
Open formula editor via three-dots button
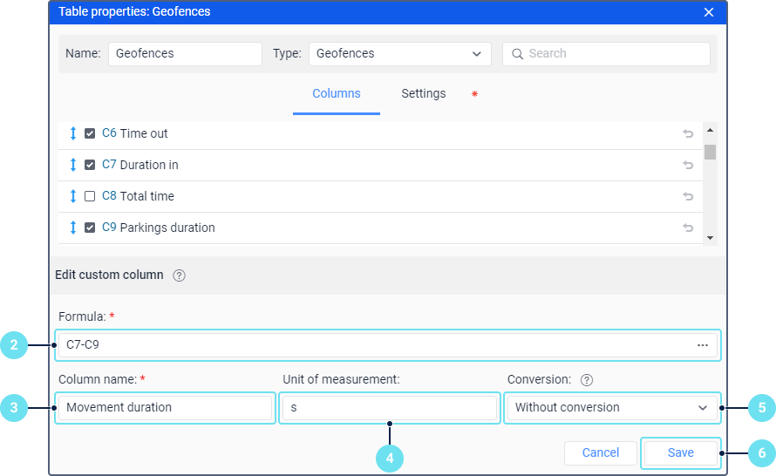click(x=703, y=345)
